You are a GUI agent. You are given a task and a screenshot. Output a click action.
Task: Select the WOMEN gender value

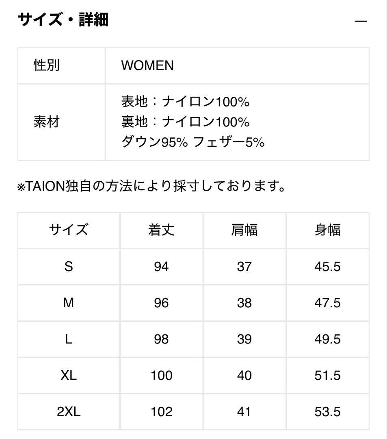[x=147, y=65]
